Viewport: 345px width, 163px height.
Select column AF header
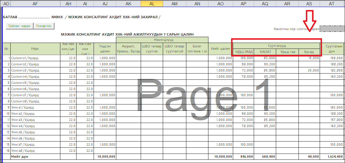coord(35,4)
